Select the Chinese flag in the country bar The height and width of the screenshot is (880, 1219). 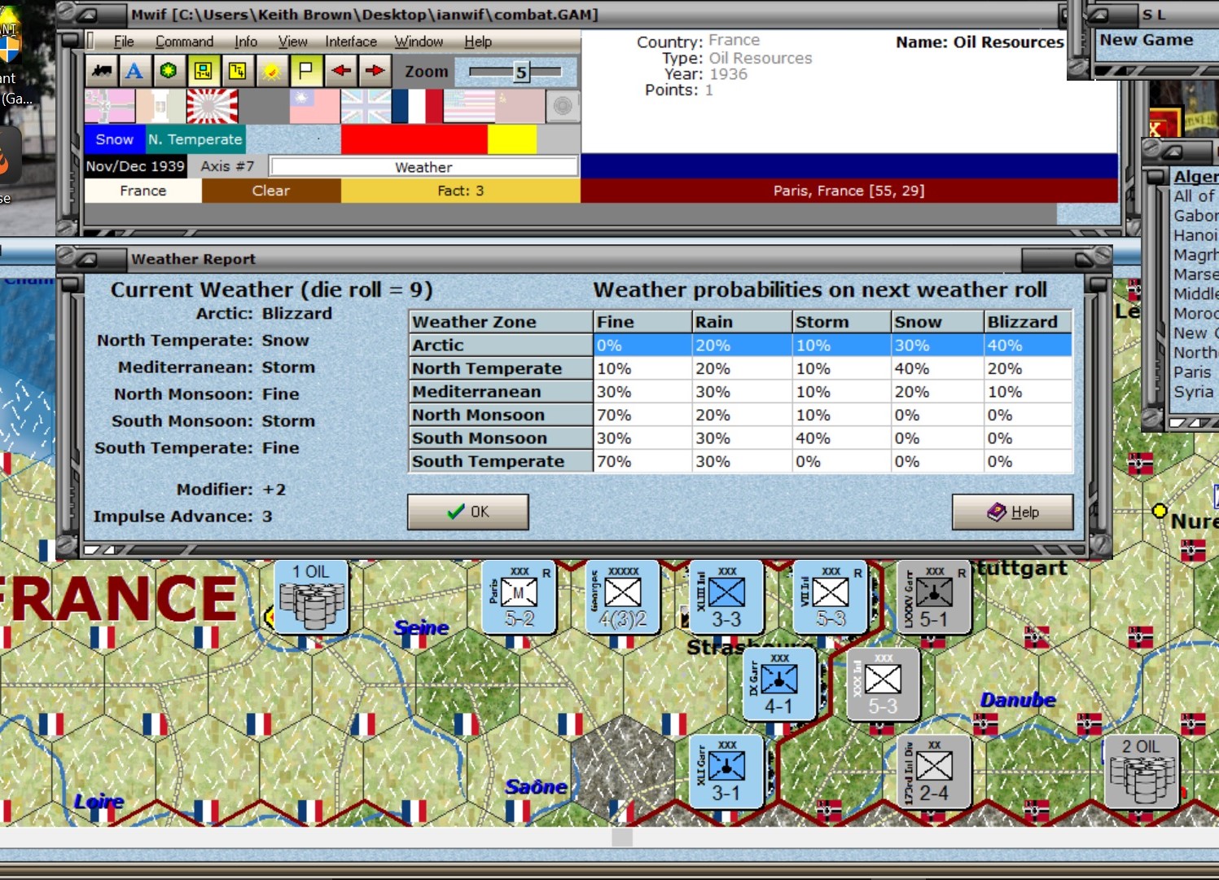pyautogui.click(x=314, y=107)
